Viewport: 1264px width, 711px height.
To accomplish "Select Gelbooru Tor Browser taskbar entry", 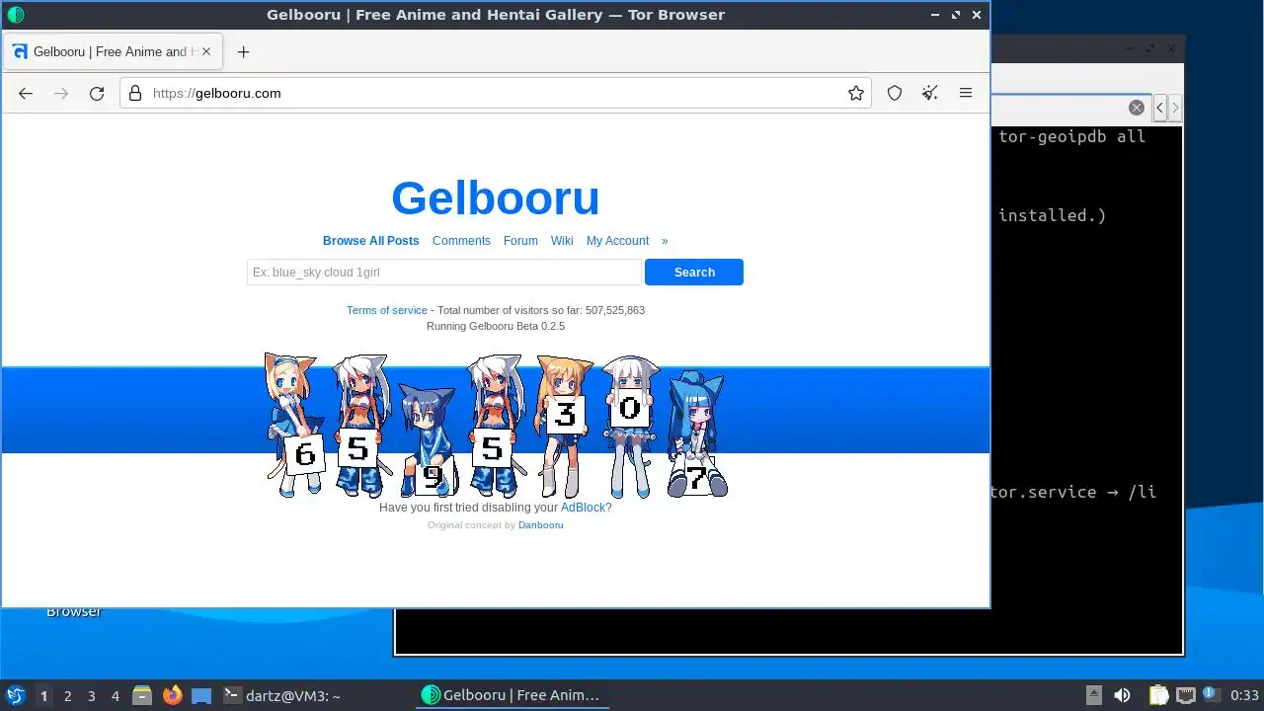I will (511, 696).
